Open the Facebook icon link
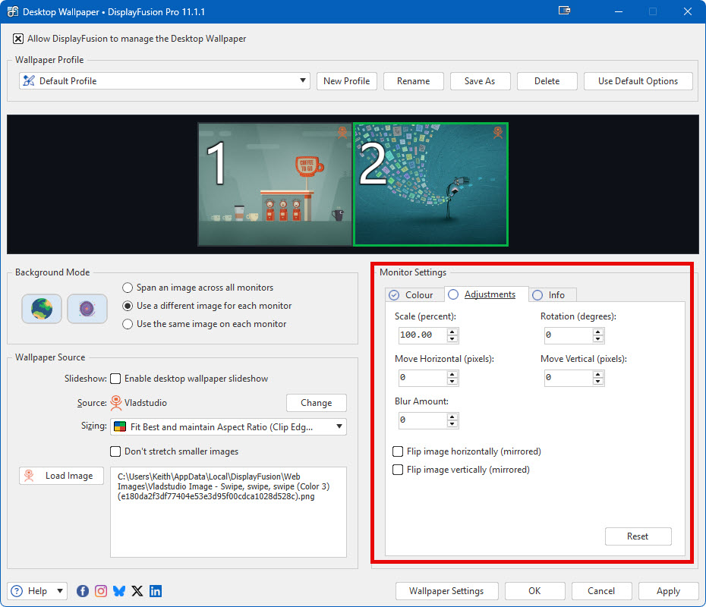Image resolution: width=706 pixels, height=607 pixels. click(83, 591)
